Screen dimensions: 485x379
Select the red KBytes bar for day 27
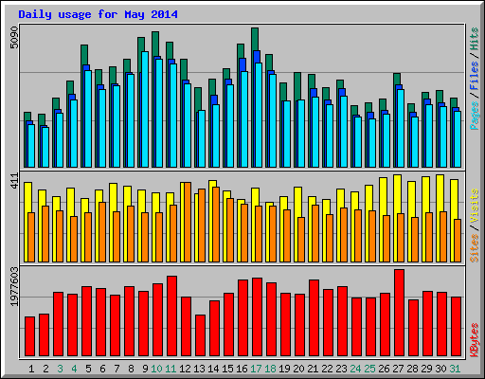[x=399, y=313]
